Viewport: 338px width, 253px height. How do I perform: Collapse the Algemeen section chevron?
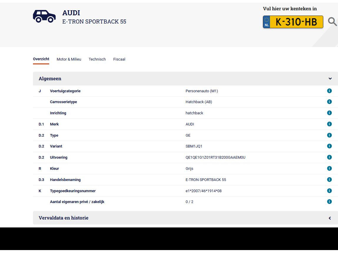click(x=330, y=79)
